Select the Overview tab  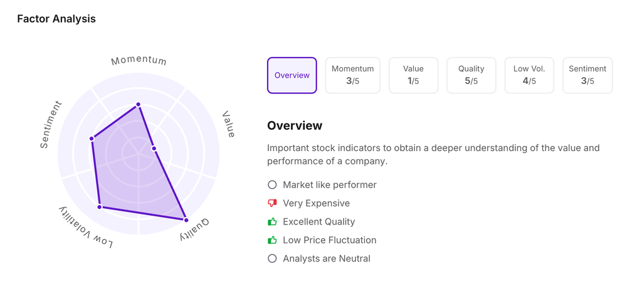point(292,75)
